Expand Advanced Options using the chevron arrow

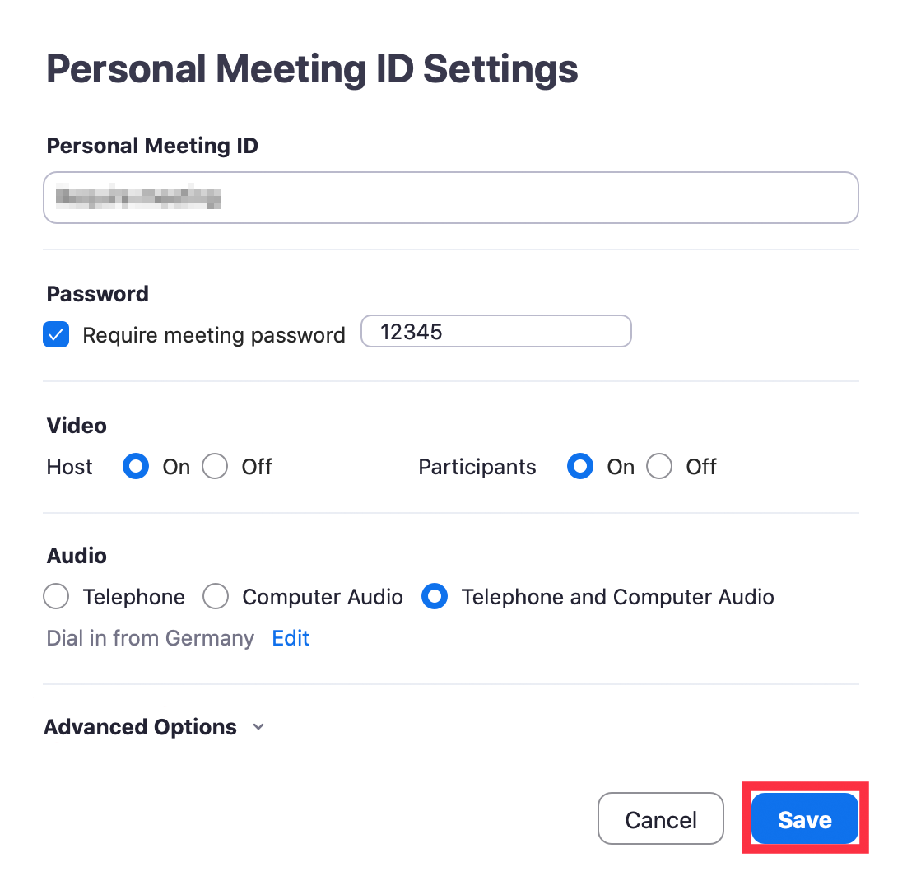[258, 727]
